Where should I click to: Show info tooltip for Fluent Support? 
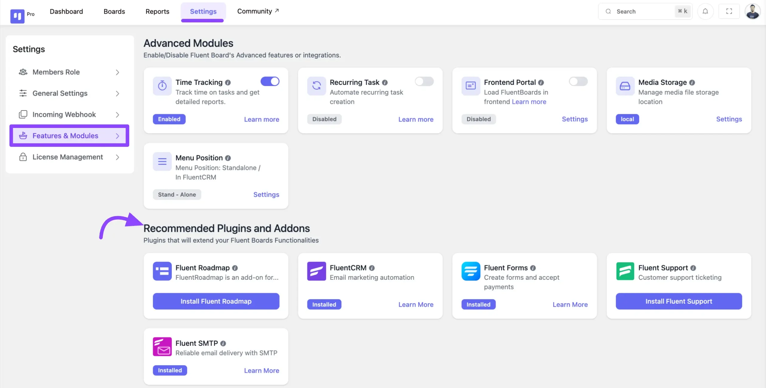tap(693, 268)
